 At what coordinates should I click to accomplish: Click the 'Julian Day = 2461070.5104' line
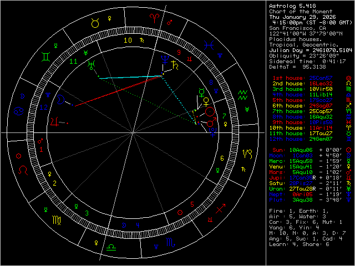(x=311, y=50)
